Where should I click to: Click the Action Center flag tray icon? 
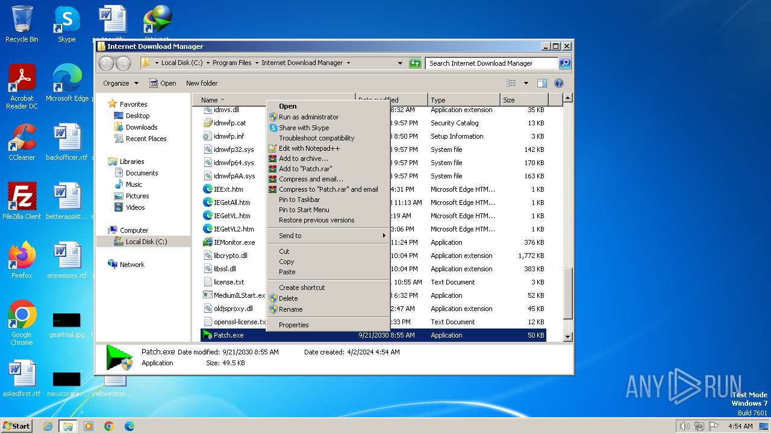tap(714, 426)
